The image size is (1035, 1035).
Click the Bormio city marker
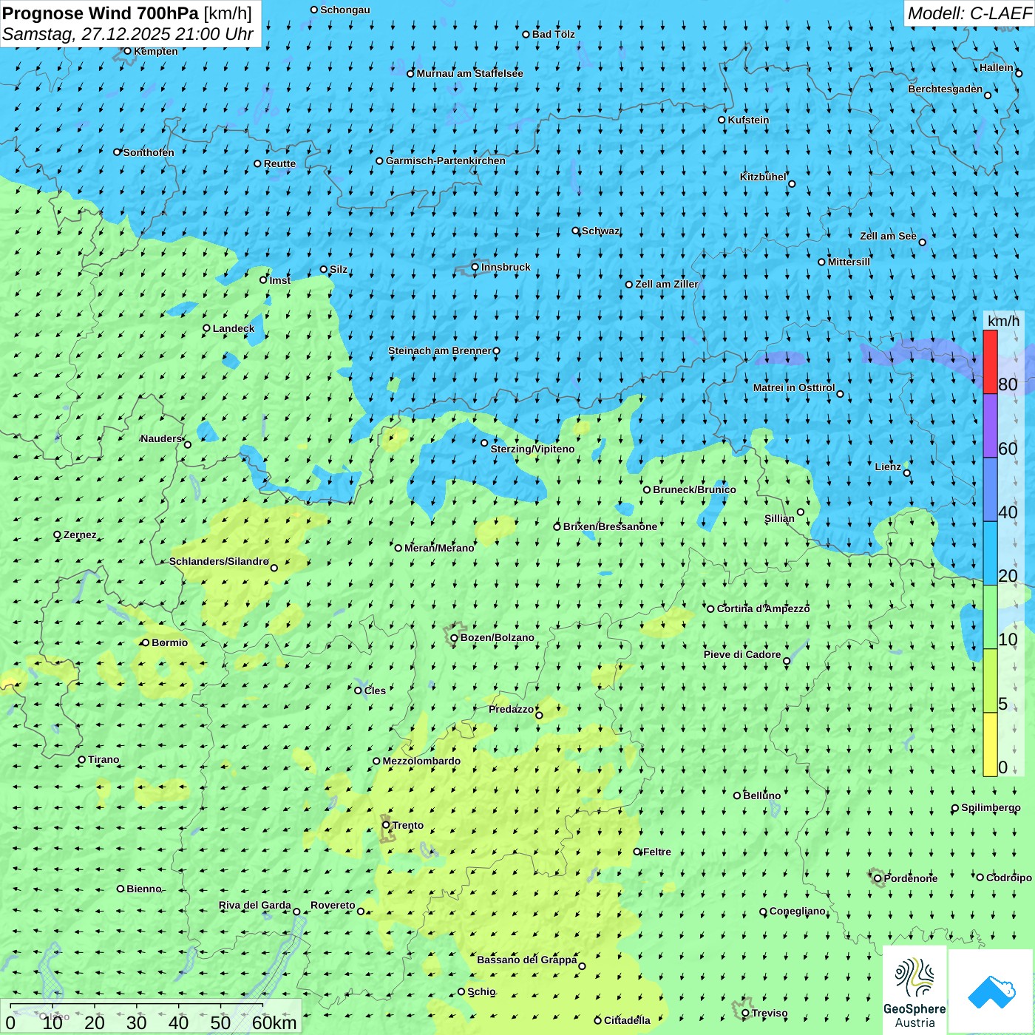(146, 642)
